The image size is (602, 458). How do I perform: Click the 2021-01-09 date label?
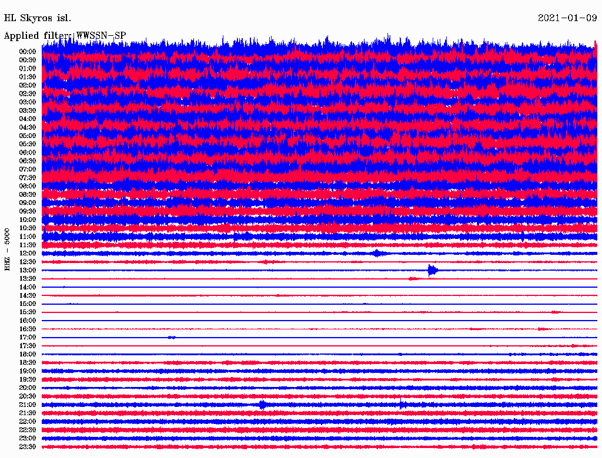[x=567, y=18]
